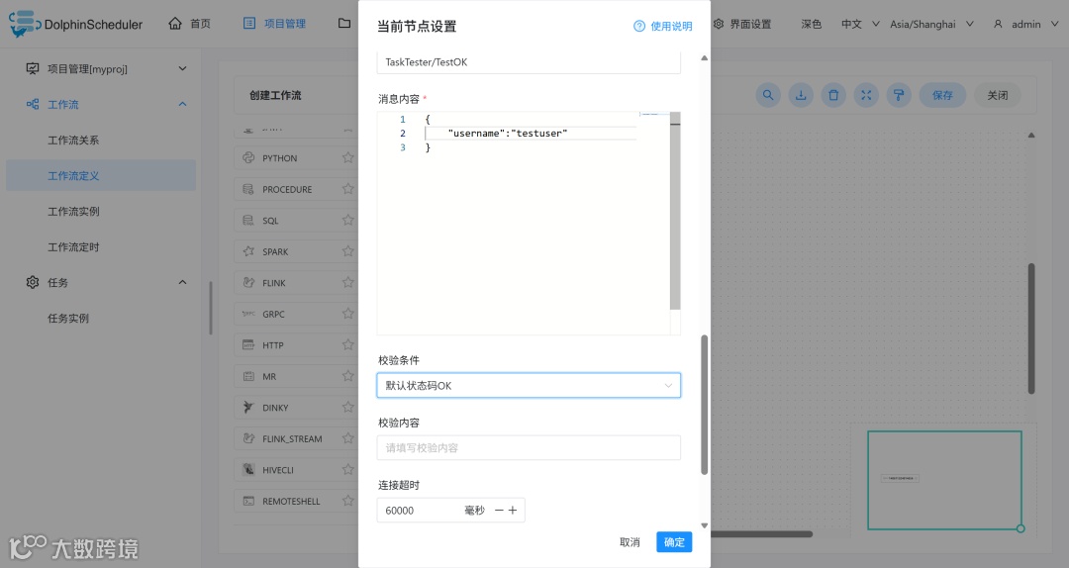The width and height of the screenshot is (1069, 568).
Task: Click the canvas minimap thumbnail
Action: pos(944,480)
